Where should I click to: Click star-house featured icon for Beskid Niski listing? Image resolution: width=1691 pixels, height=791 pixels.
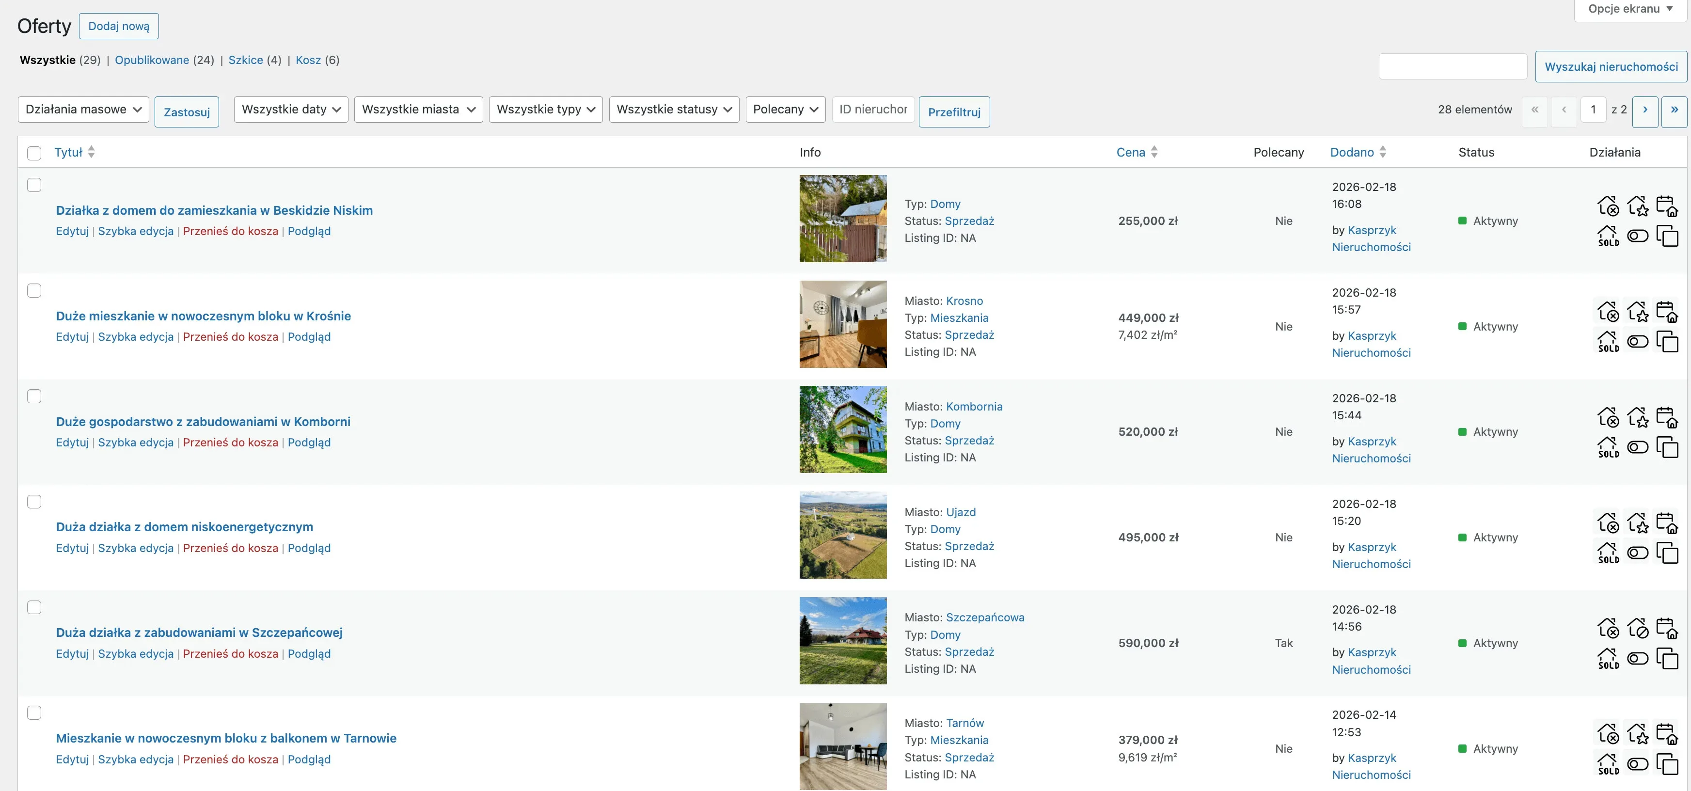tap(1637, 206)
